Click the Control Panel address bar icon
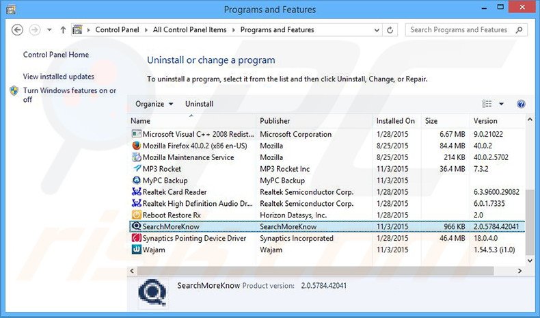 pos(78,29)
